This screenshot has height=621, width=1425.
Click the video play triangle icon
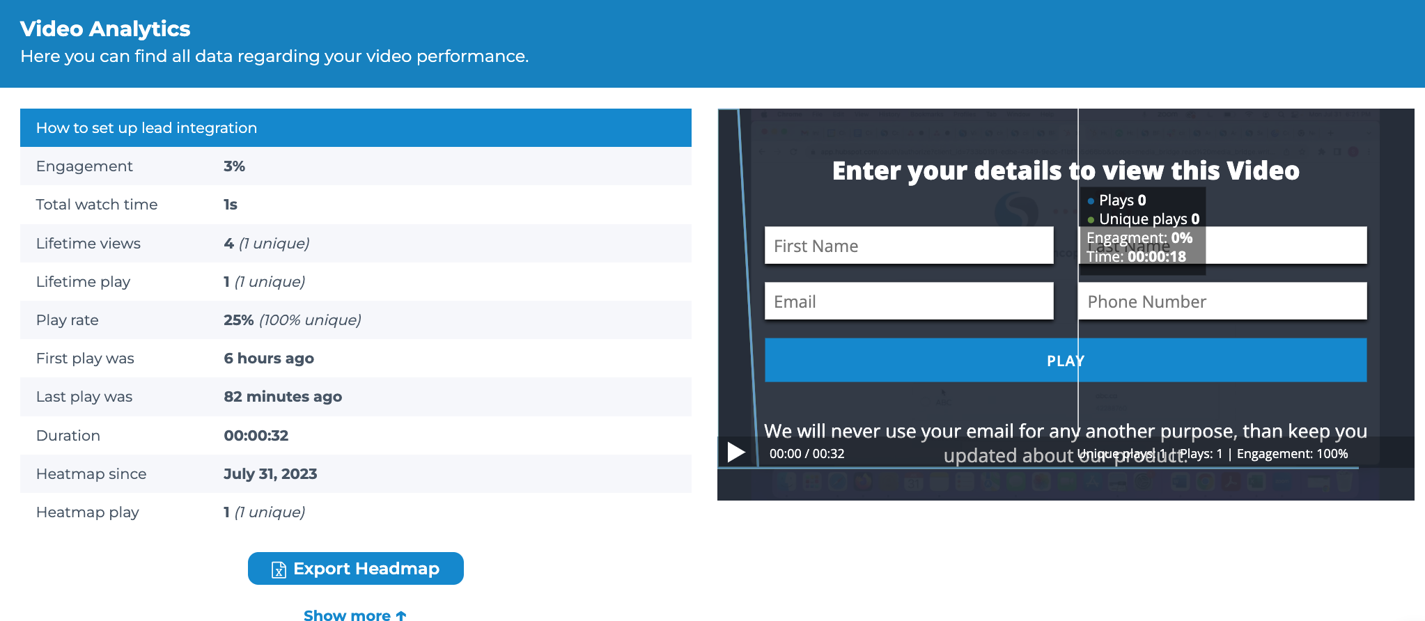pyautogui.click(x=736, y=453)
